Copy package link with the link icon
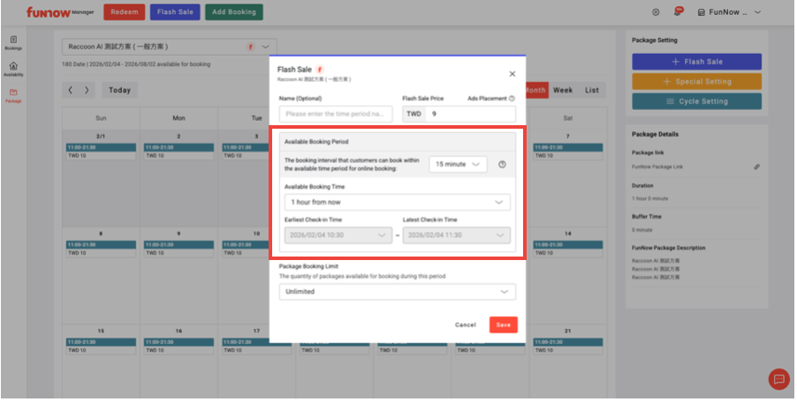 click(756, 167)
